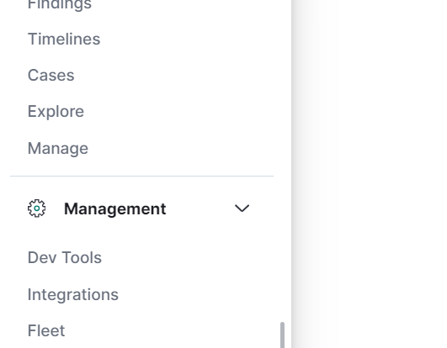Viewport: 447px width, 348px height.
Task: Collapse the Management section using its chevron
Action: pos(242,208)
